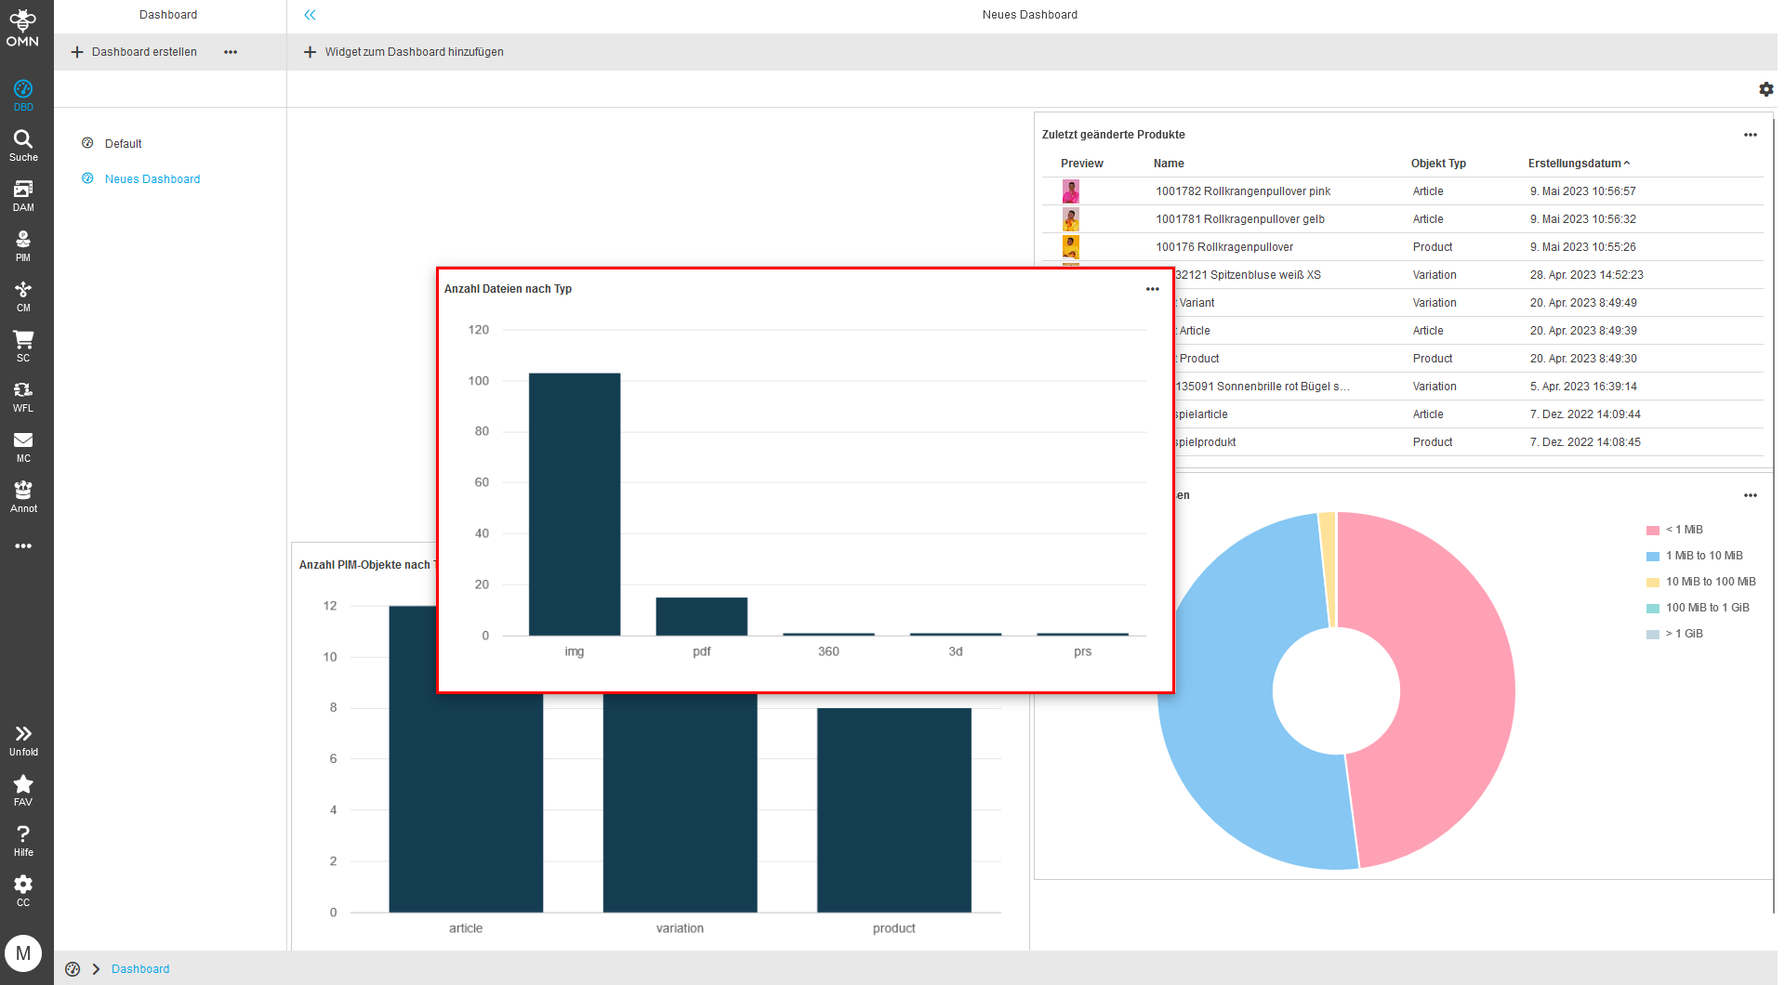Click the Suche search icon
Viewport: 1785px width, 985px height.
[23, 145]
